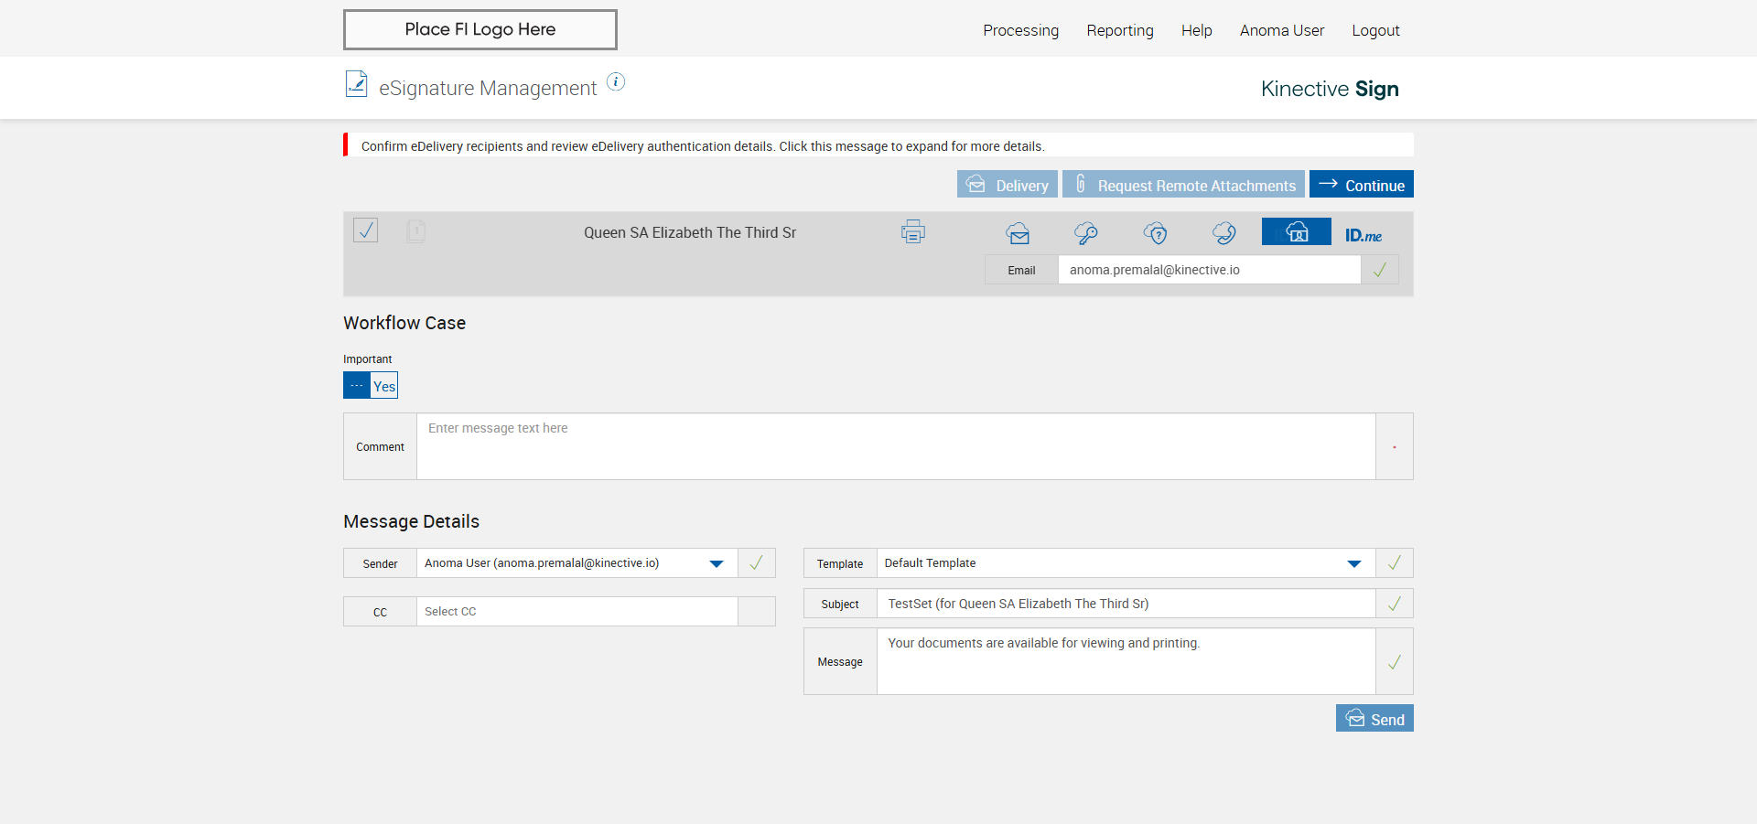
Task: Click the Request Remote Attachments button
Action: click(x=1183, y=185)
